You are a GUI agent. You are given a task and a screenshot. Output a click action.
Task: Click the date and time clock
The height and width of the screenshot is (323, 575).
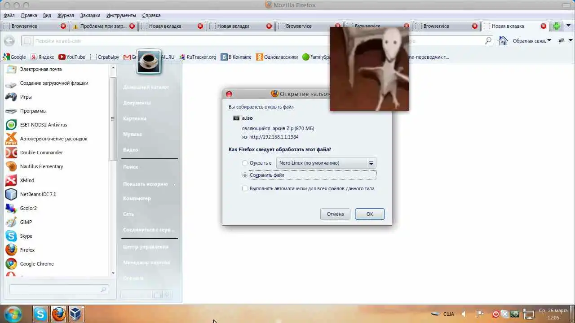tap(553, 314)
